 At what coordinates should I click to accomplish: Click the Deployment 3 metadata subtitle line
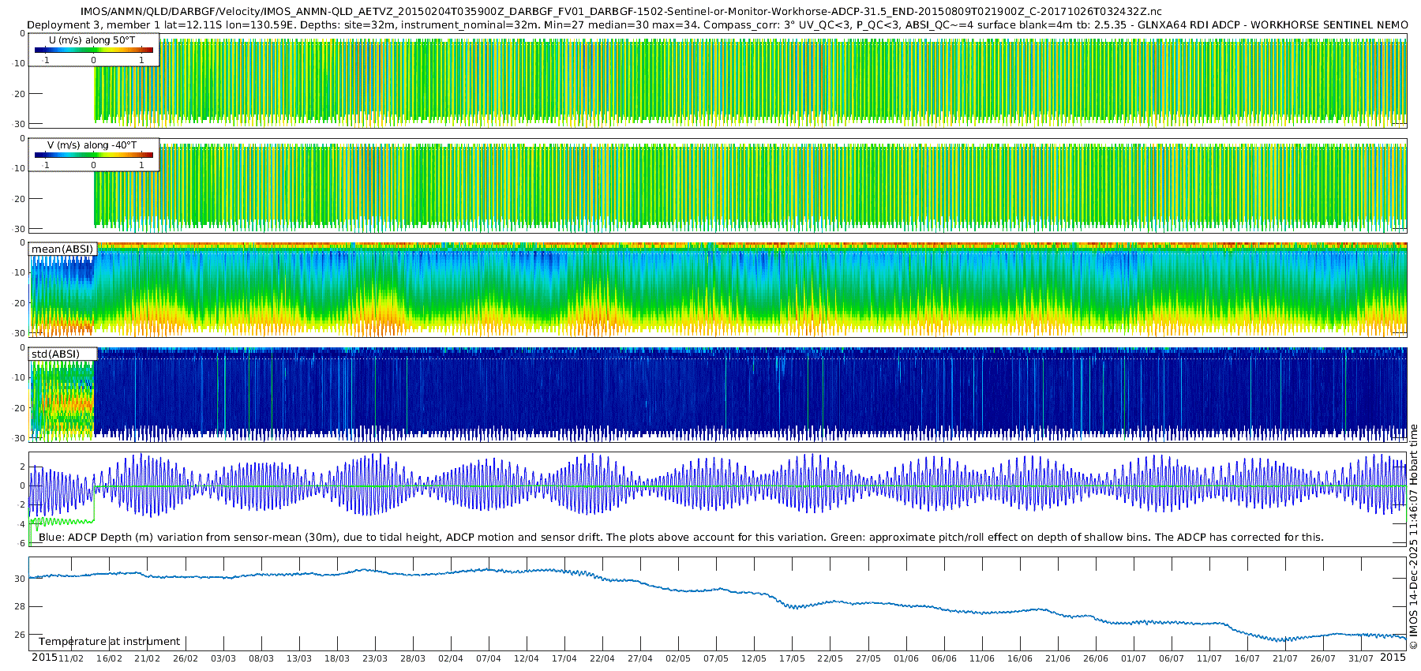pyautogui.click(x=718, y=24)
